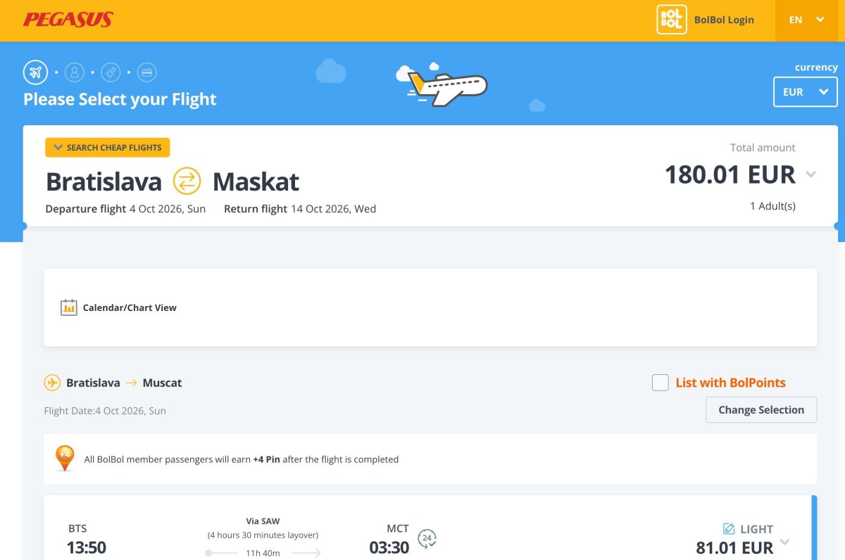Open the BolBol logo icon
Image resolution: width=845 pixels, height=560 pixels.
[671, 20]
